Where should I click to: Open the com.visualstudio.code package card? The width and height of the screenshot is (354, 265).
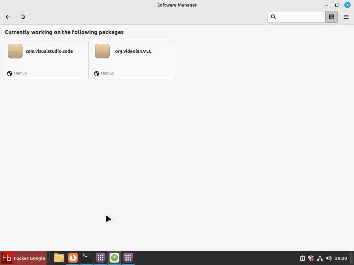46,59
